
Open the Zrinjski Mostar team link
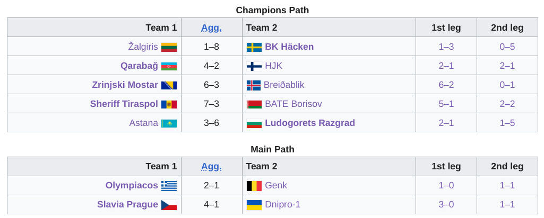pyautogui.click(x=125, y=85)
